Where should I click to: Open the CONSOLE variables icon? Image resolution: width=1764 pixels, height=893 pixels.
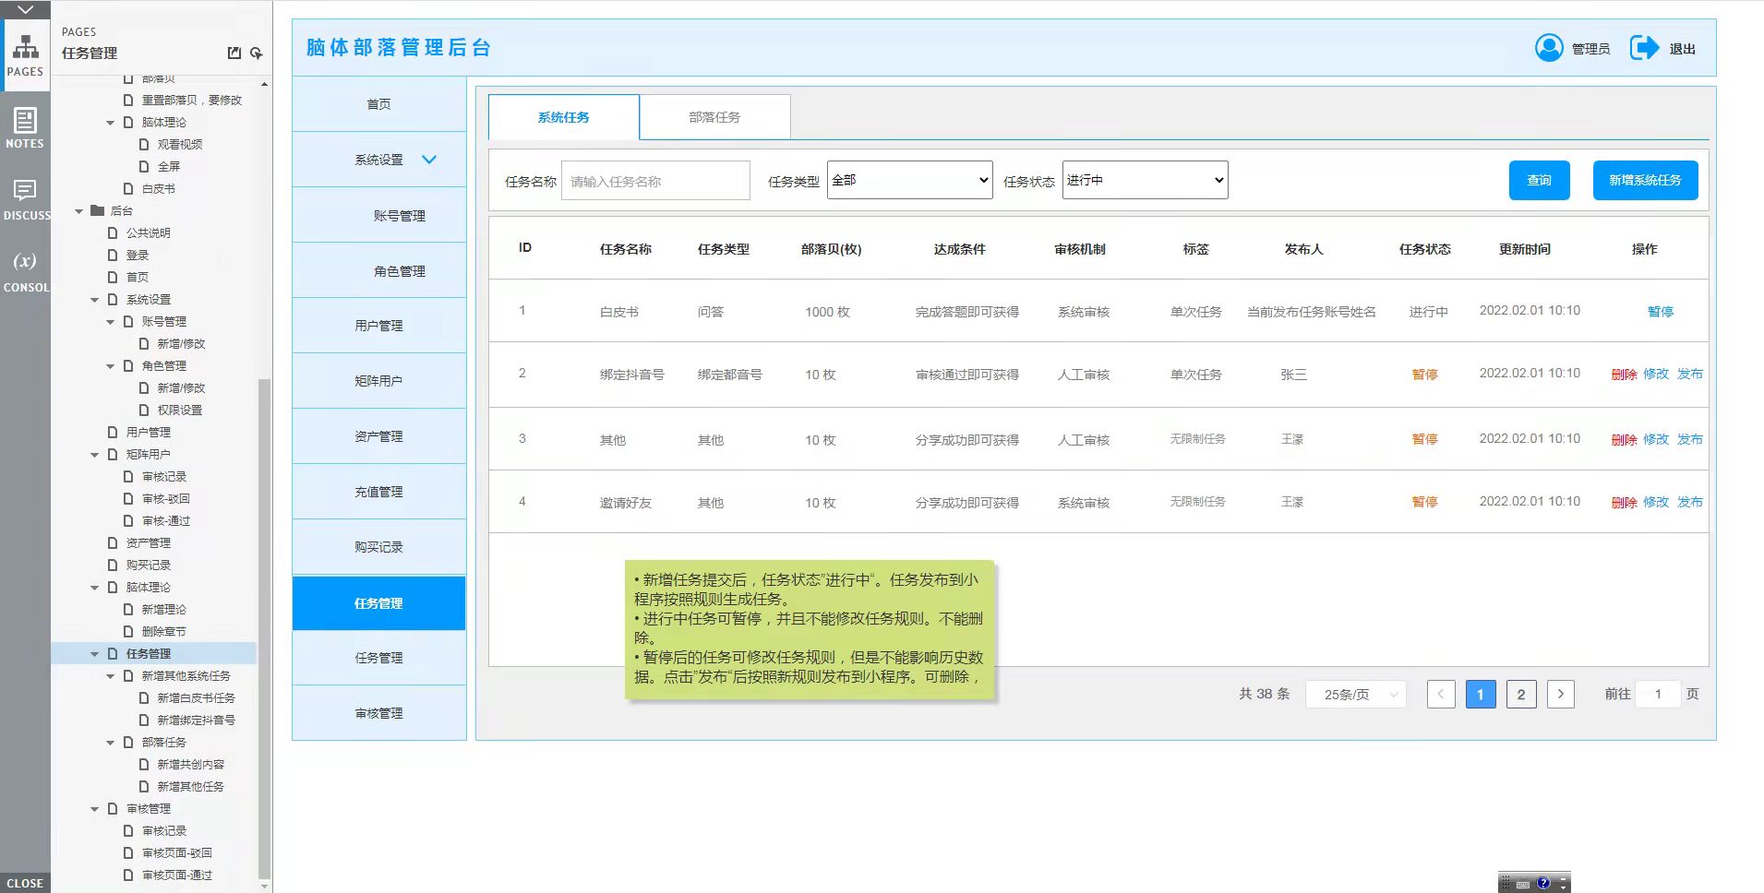coord(25,271)
